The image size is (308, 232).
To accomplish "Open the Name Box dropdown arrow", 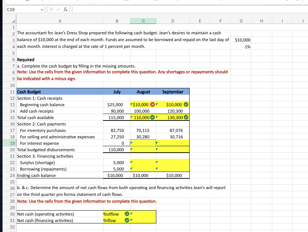I will tap(42, 10).
